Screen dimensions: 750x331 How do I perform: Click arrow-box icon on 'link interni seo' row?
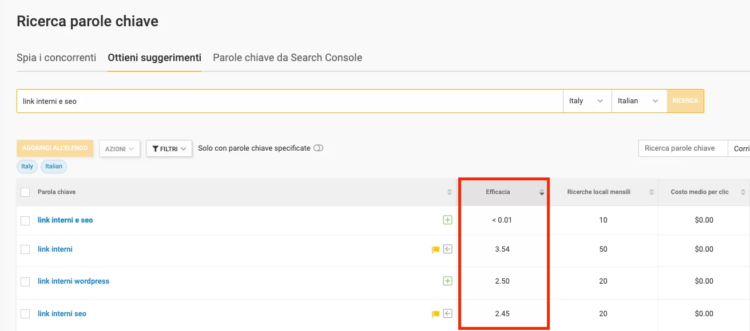pos(448,313)
